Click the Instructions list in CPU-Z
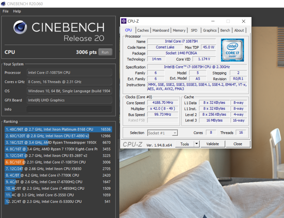 click(x=197, y=87)
